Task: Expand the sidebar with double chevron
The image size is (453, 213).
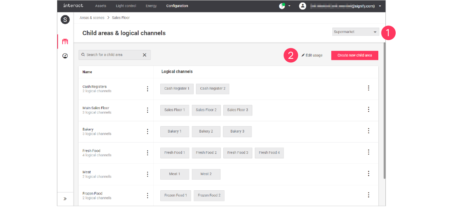Action: (x=65, y=199)
